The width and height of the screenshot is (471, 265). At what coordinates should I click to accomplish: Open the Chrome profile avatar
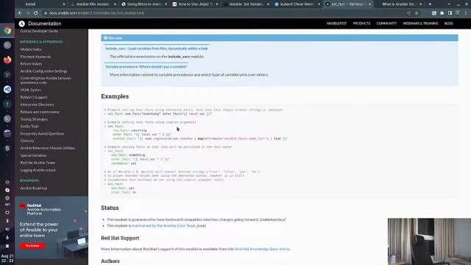[x=458, y=13]
